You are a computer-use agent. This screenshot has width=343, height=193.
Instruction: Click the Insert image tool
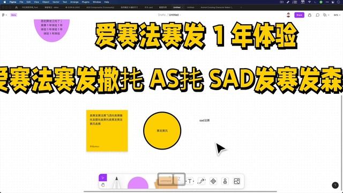coord(237,181)
